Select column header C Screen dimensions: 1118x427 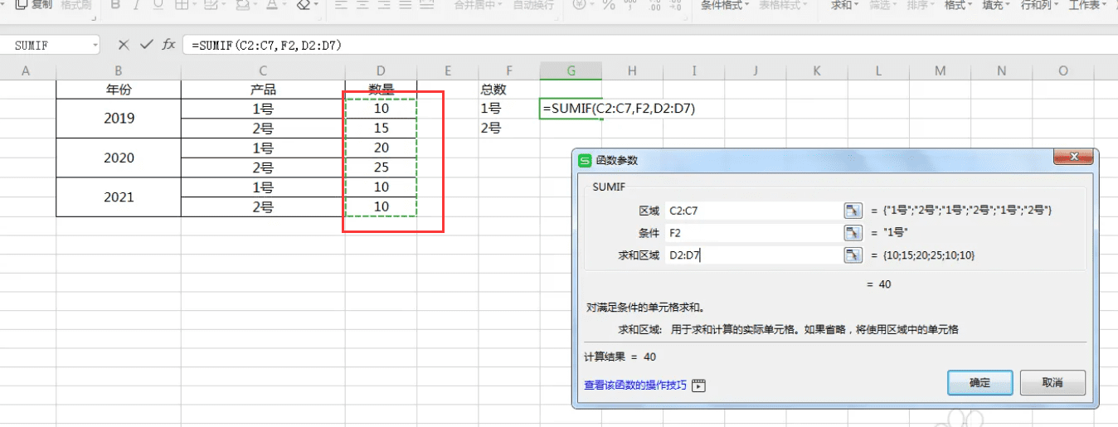point(263,71)
